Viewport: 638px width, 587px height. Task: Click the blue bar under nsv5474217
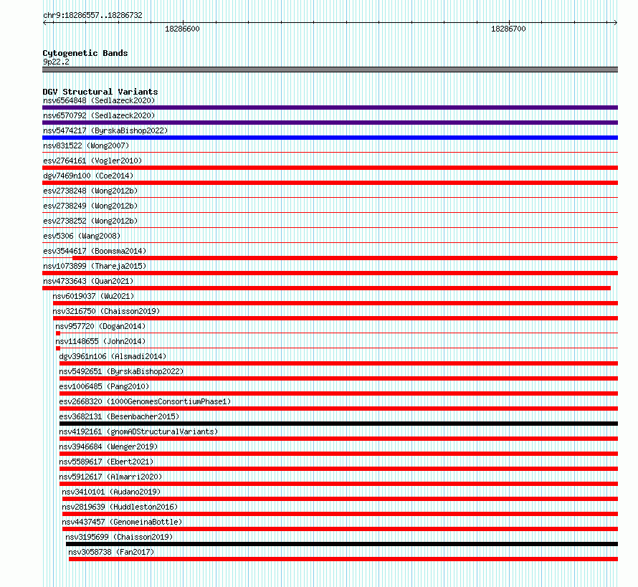click(x=330, y=138)
